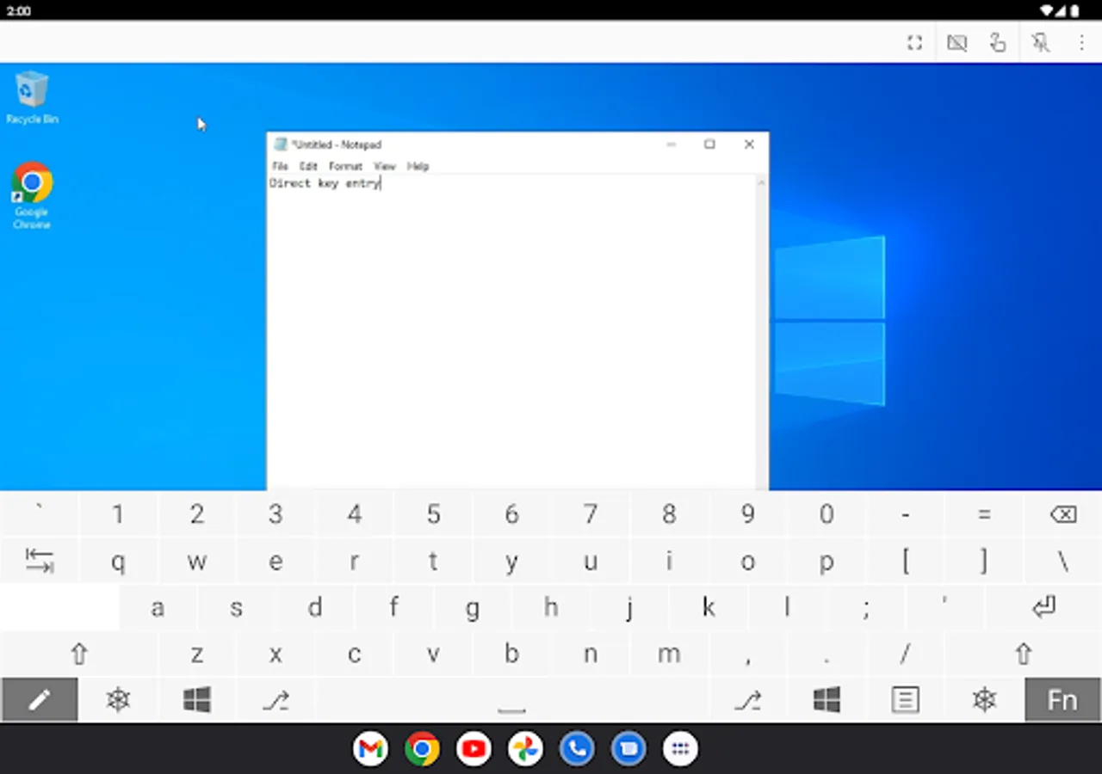Open Google Photos from the dock
The image size is (1102, 774).
click(525, 748)
